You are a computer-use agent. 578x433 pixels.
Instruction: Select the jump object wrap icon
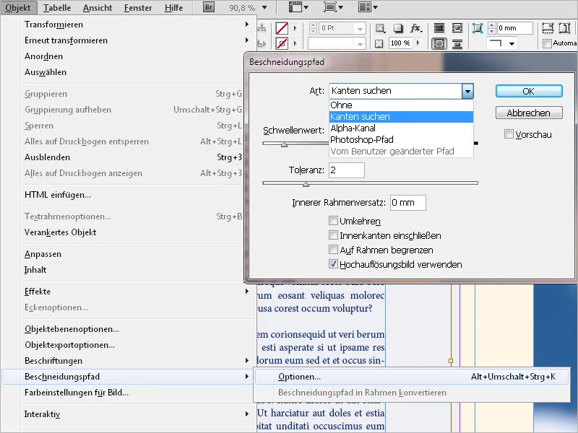click(x=457, y=44)
